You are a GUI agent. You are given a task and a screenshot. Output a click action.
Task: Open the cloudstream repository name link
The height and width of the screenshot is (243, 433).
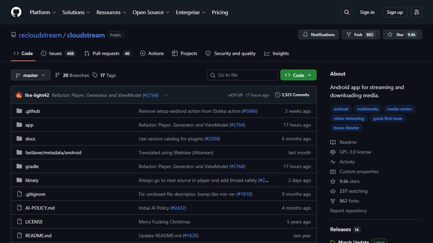tap(86, 35)
